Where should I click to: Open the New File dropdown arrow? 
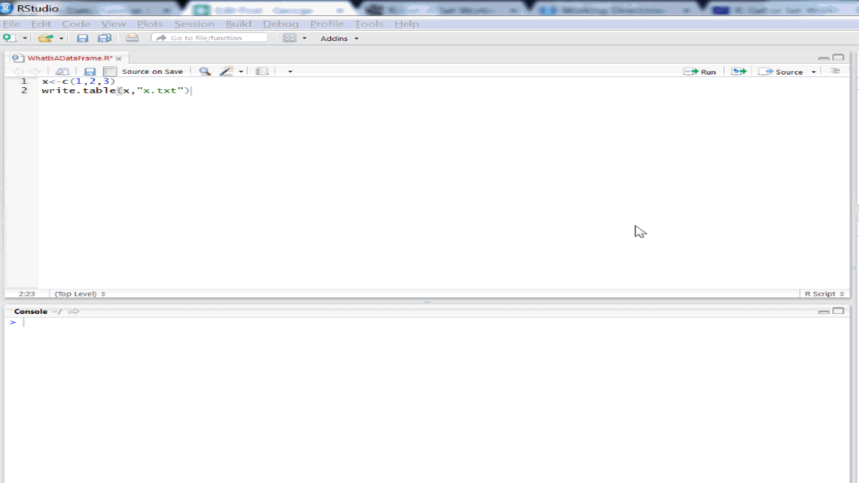(24, 38)
